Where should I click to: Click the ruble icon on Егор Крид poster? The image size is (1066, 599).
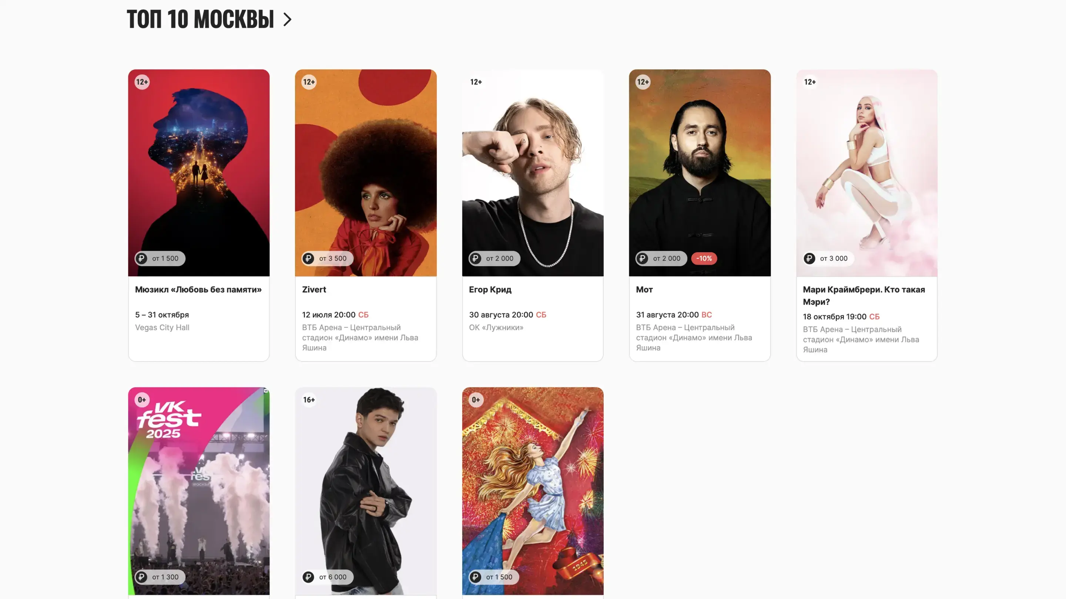(475, 258)
